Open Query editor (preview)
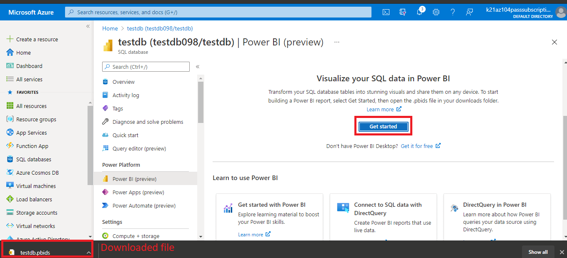Viewport: 567px width, 258px height. coord(138,148)
